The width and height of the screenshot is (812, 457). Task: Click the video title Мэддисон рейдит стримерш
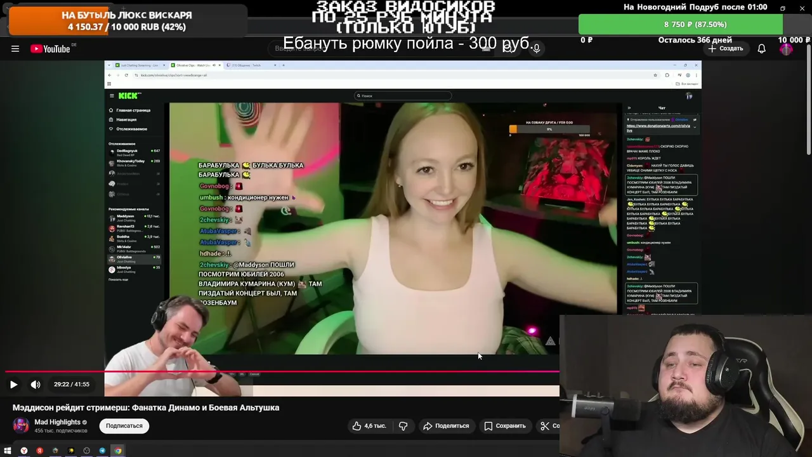point(146,407)
